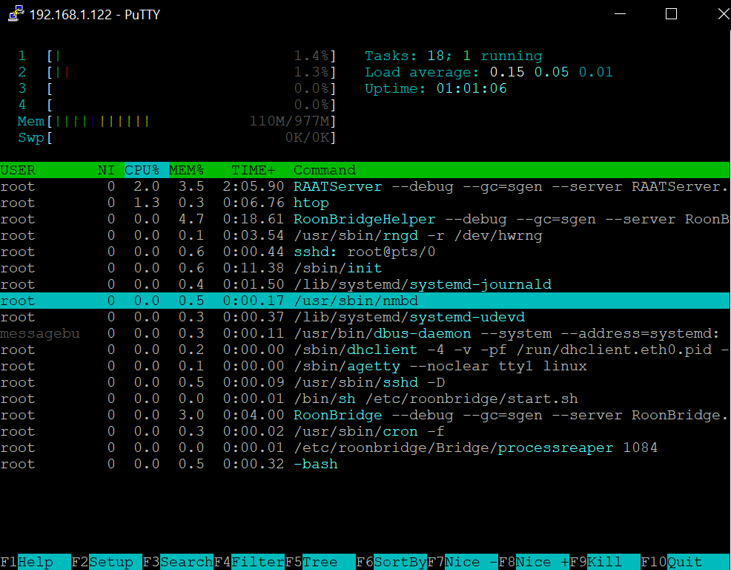This screenshot has width=731, height=570.
Task: Sort by the NI column header
Action: 106,170
